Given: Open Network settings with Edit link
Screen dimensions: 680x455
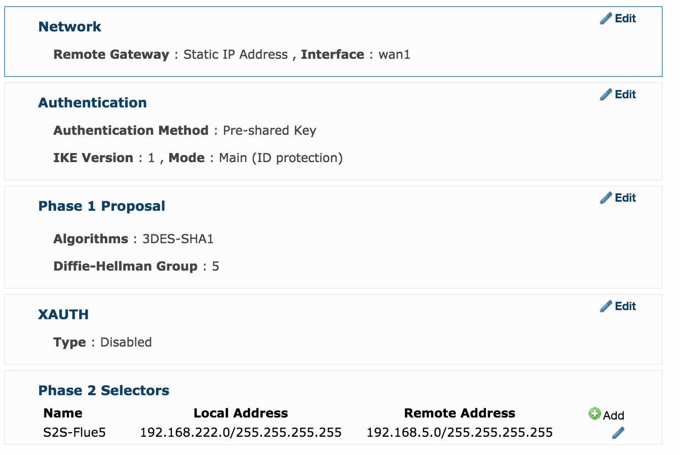Looking at the screenshot, I should point(625,19).
